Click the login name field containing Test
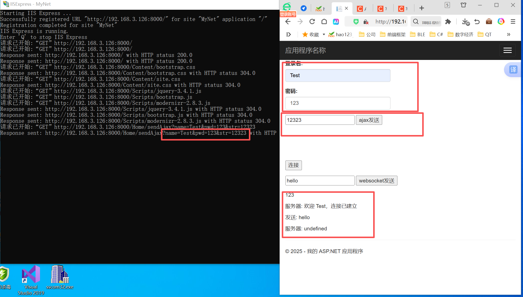This screenshot has height=297, width=523. (x=338, y=75)
